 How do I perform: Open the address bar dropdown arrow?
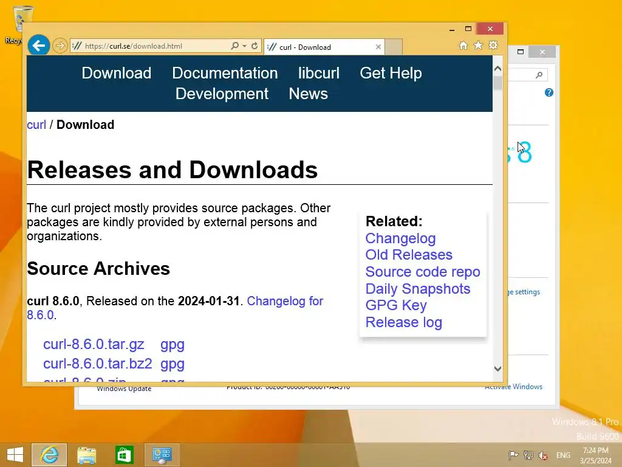244,46
